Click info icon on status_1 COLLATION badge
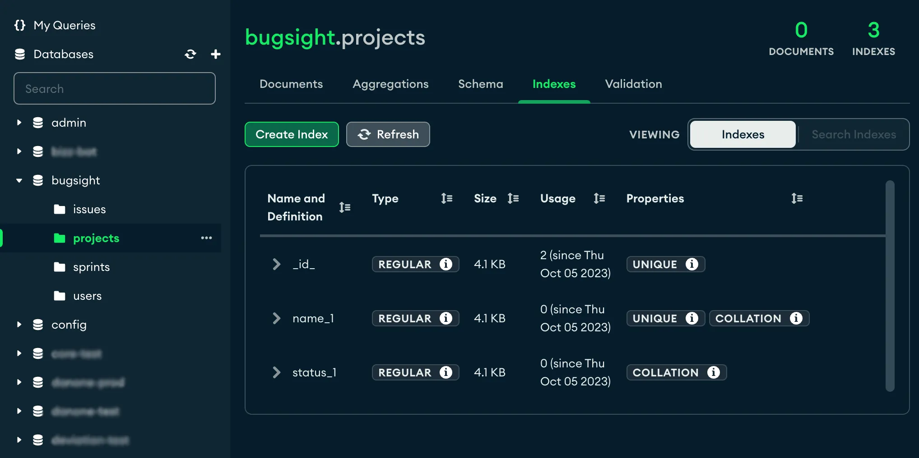 713,372
